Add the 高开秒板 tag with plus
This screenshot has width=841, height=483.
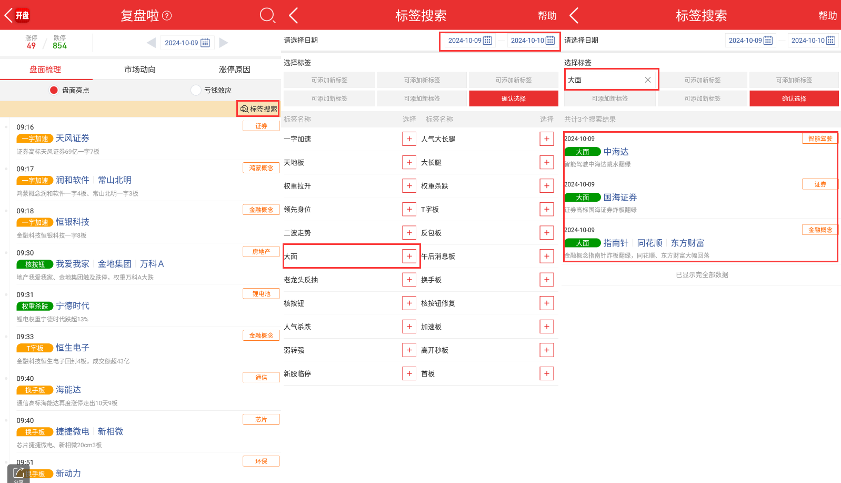[x=547, y=350]
